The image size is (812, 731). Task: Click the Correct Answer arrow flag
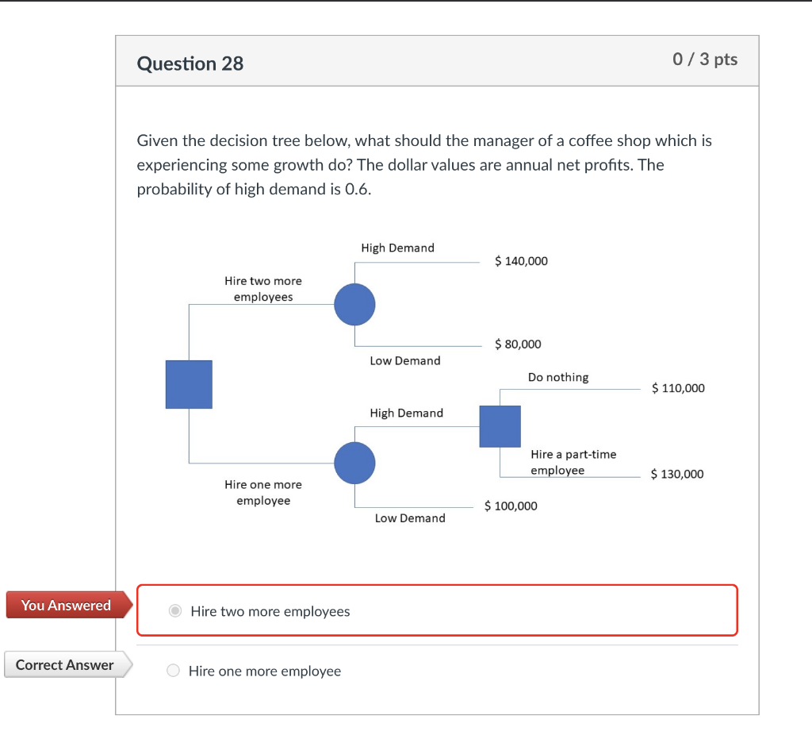[x=63, y=665]
